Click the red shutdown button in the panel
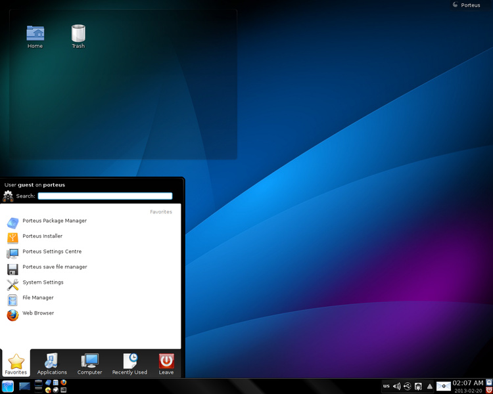 tap(489, 390)
